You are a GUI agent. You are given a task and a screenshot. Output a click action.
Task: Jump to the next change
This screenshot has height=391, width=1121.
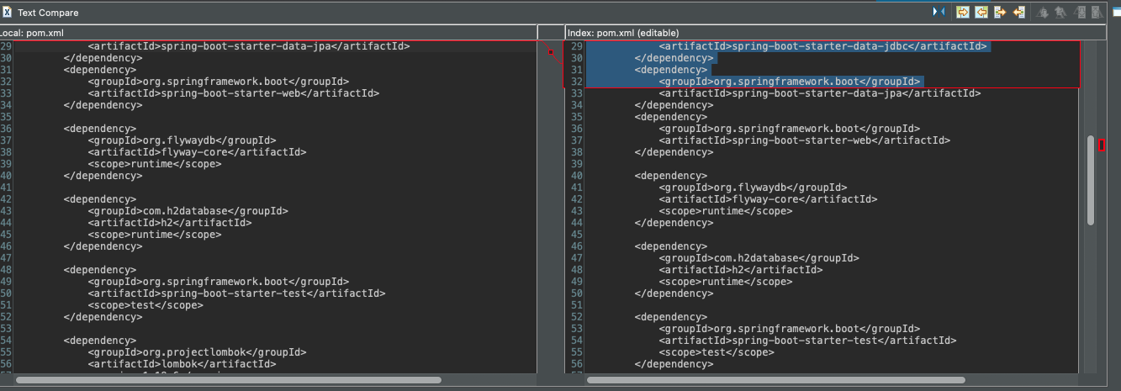[1079, 12]
